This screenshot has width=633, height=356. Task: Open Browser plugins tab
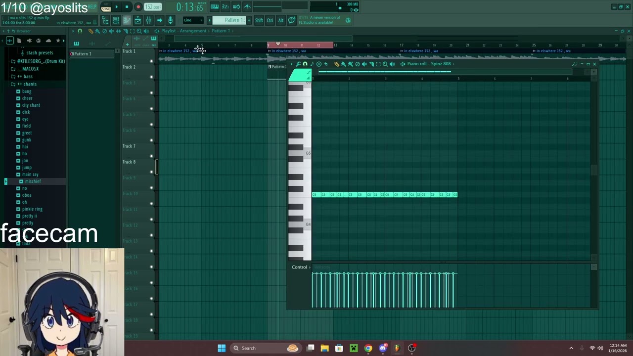[x=29, y=41]
